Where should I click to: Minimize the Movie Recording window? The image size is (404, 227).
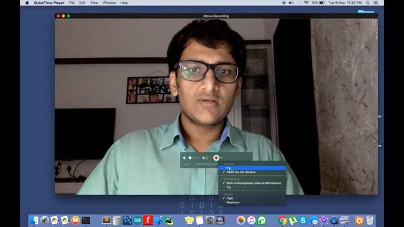[63, 16]
